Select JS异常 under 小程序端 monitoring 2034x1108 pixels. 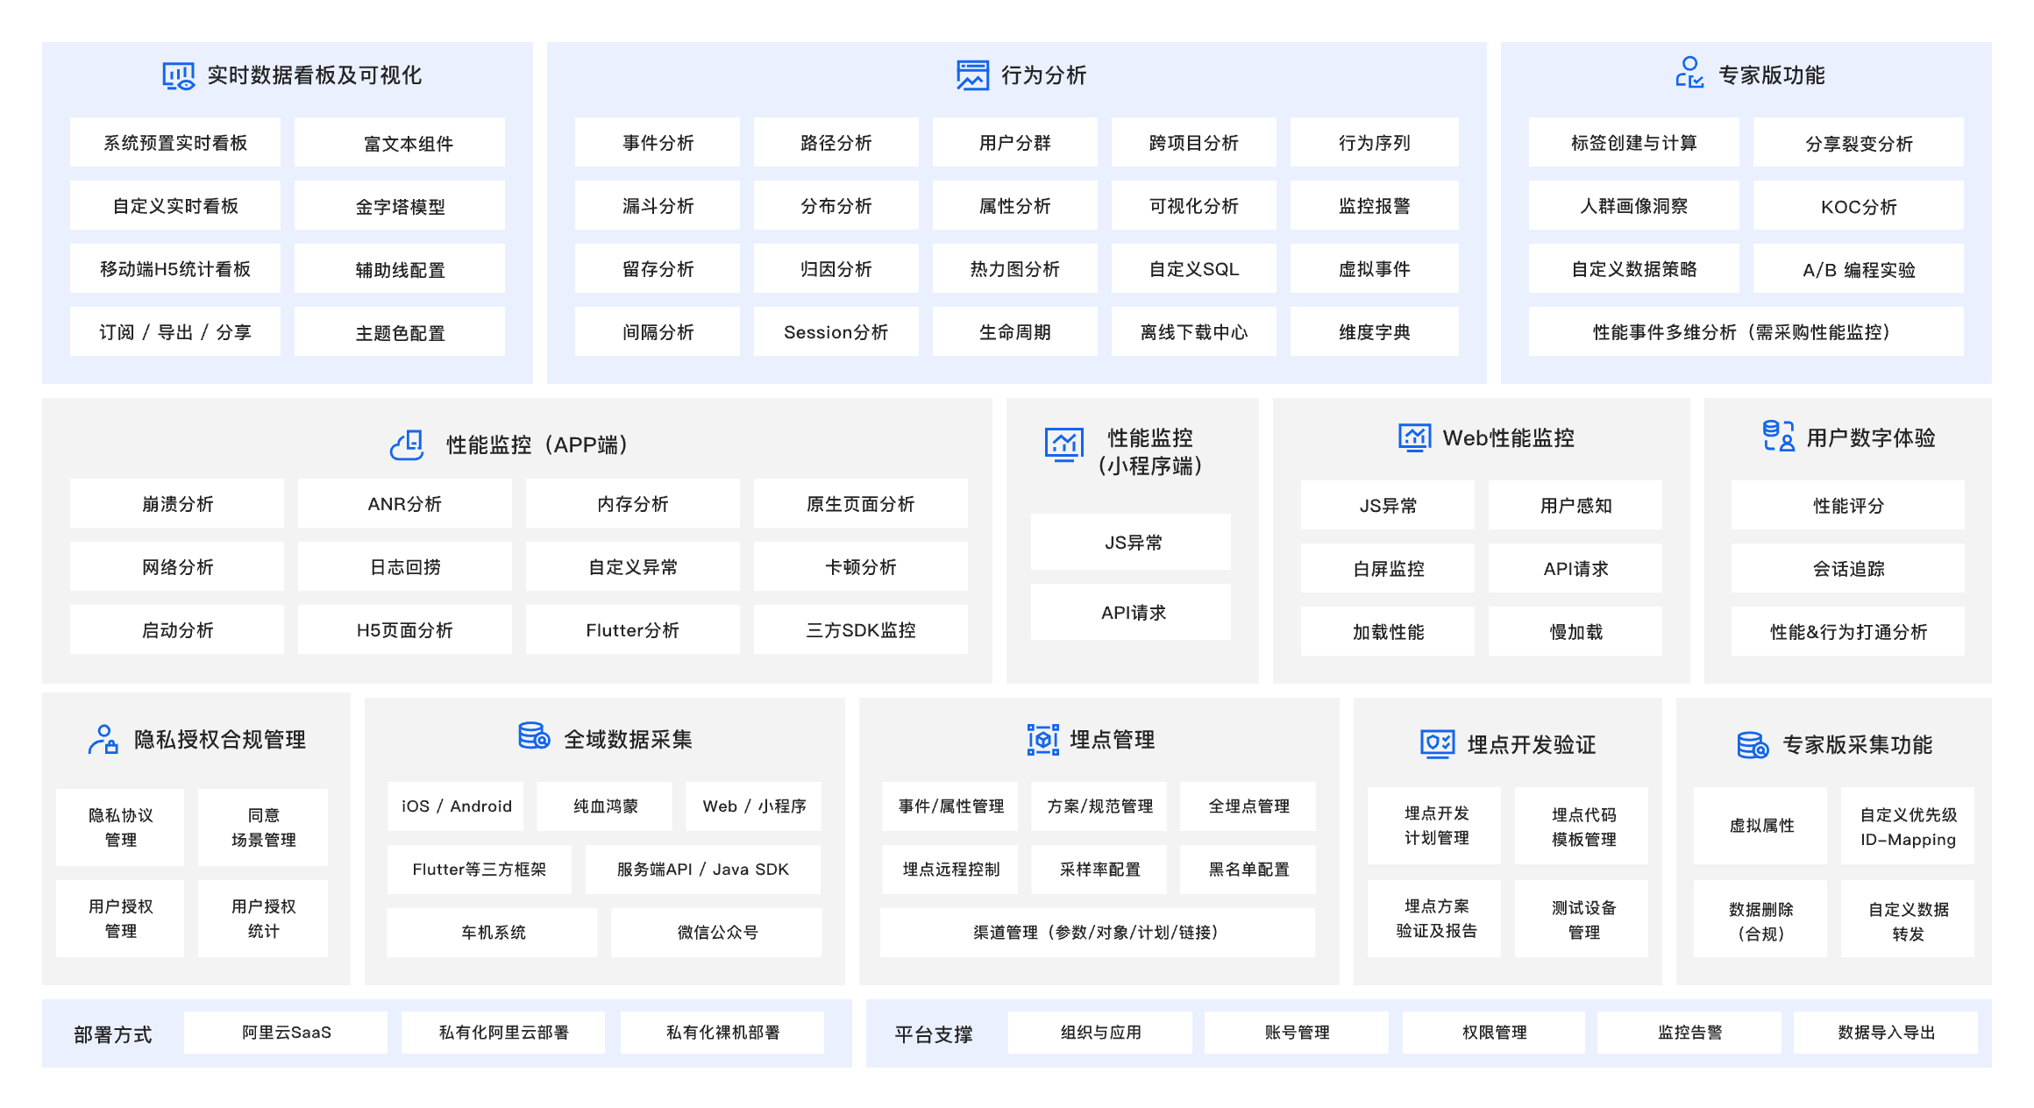(x=1131, y=542)
